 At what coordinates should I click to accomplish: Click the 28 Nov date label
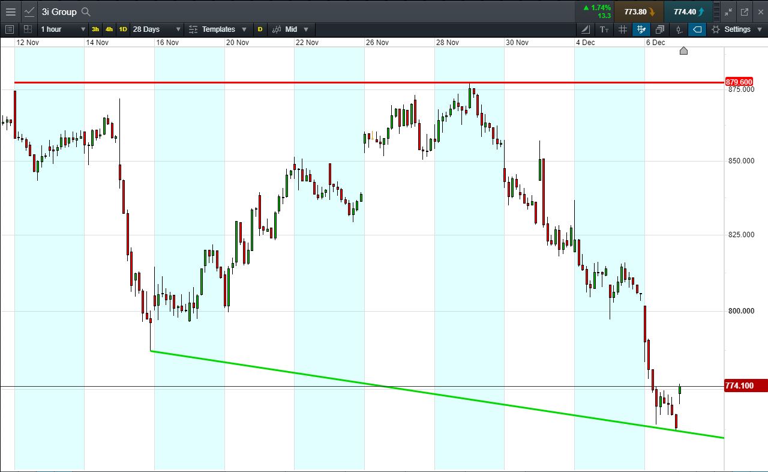pos(448,43)
